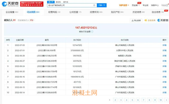Clear the search box with the x icon
Image resolution: width=169 pixels, height=104 pixels.
click(94, 5)
